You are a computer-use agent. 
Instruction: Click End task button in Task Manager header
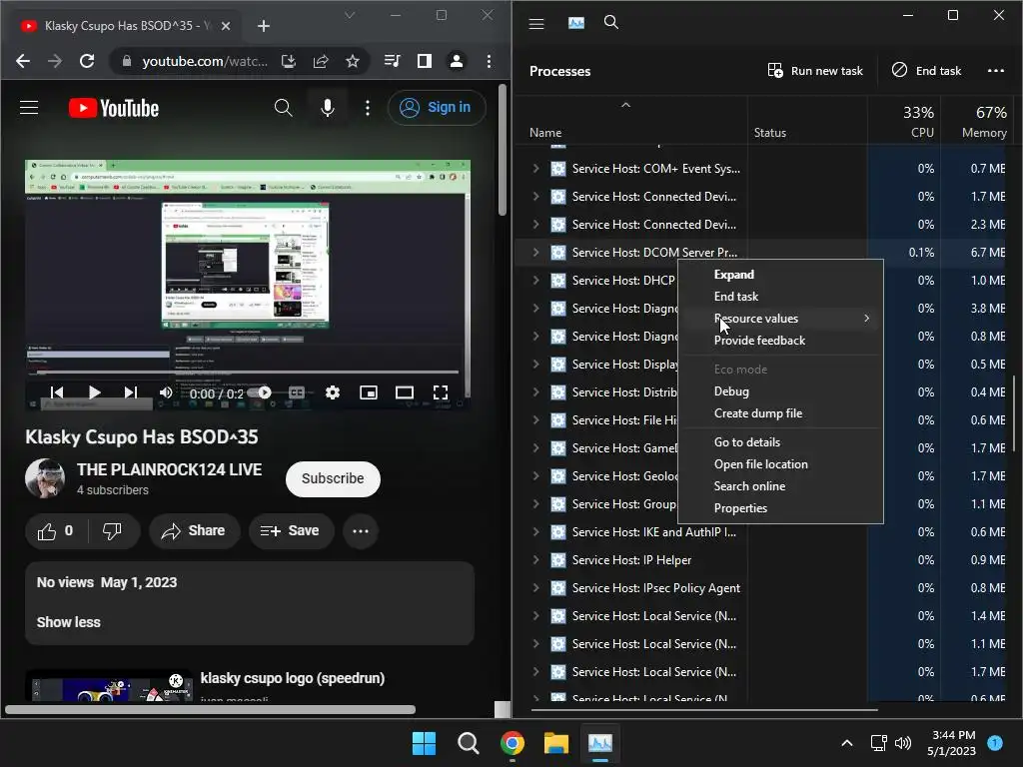[926, 71]
